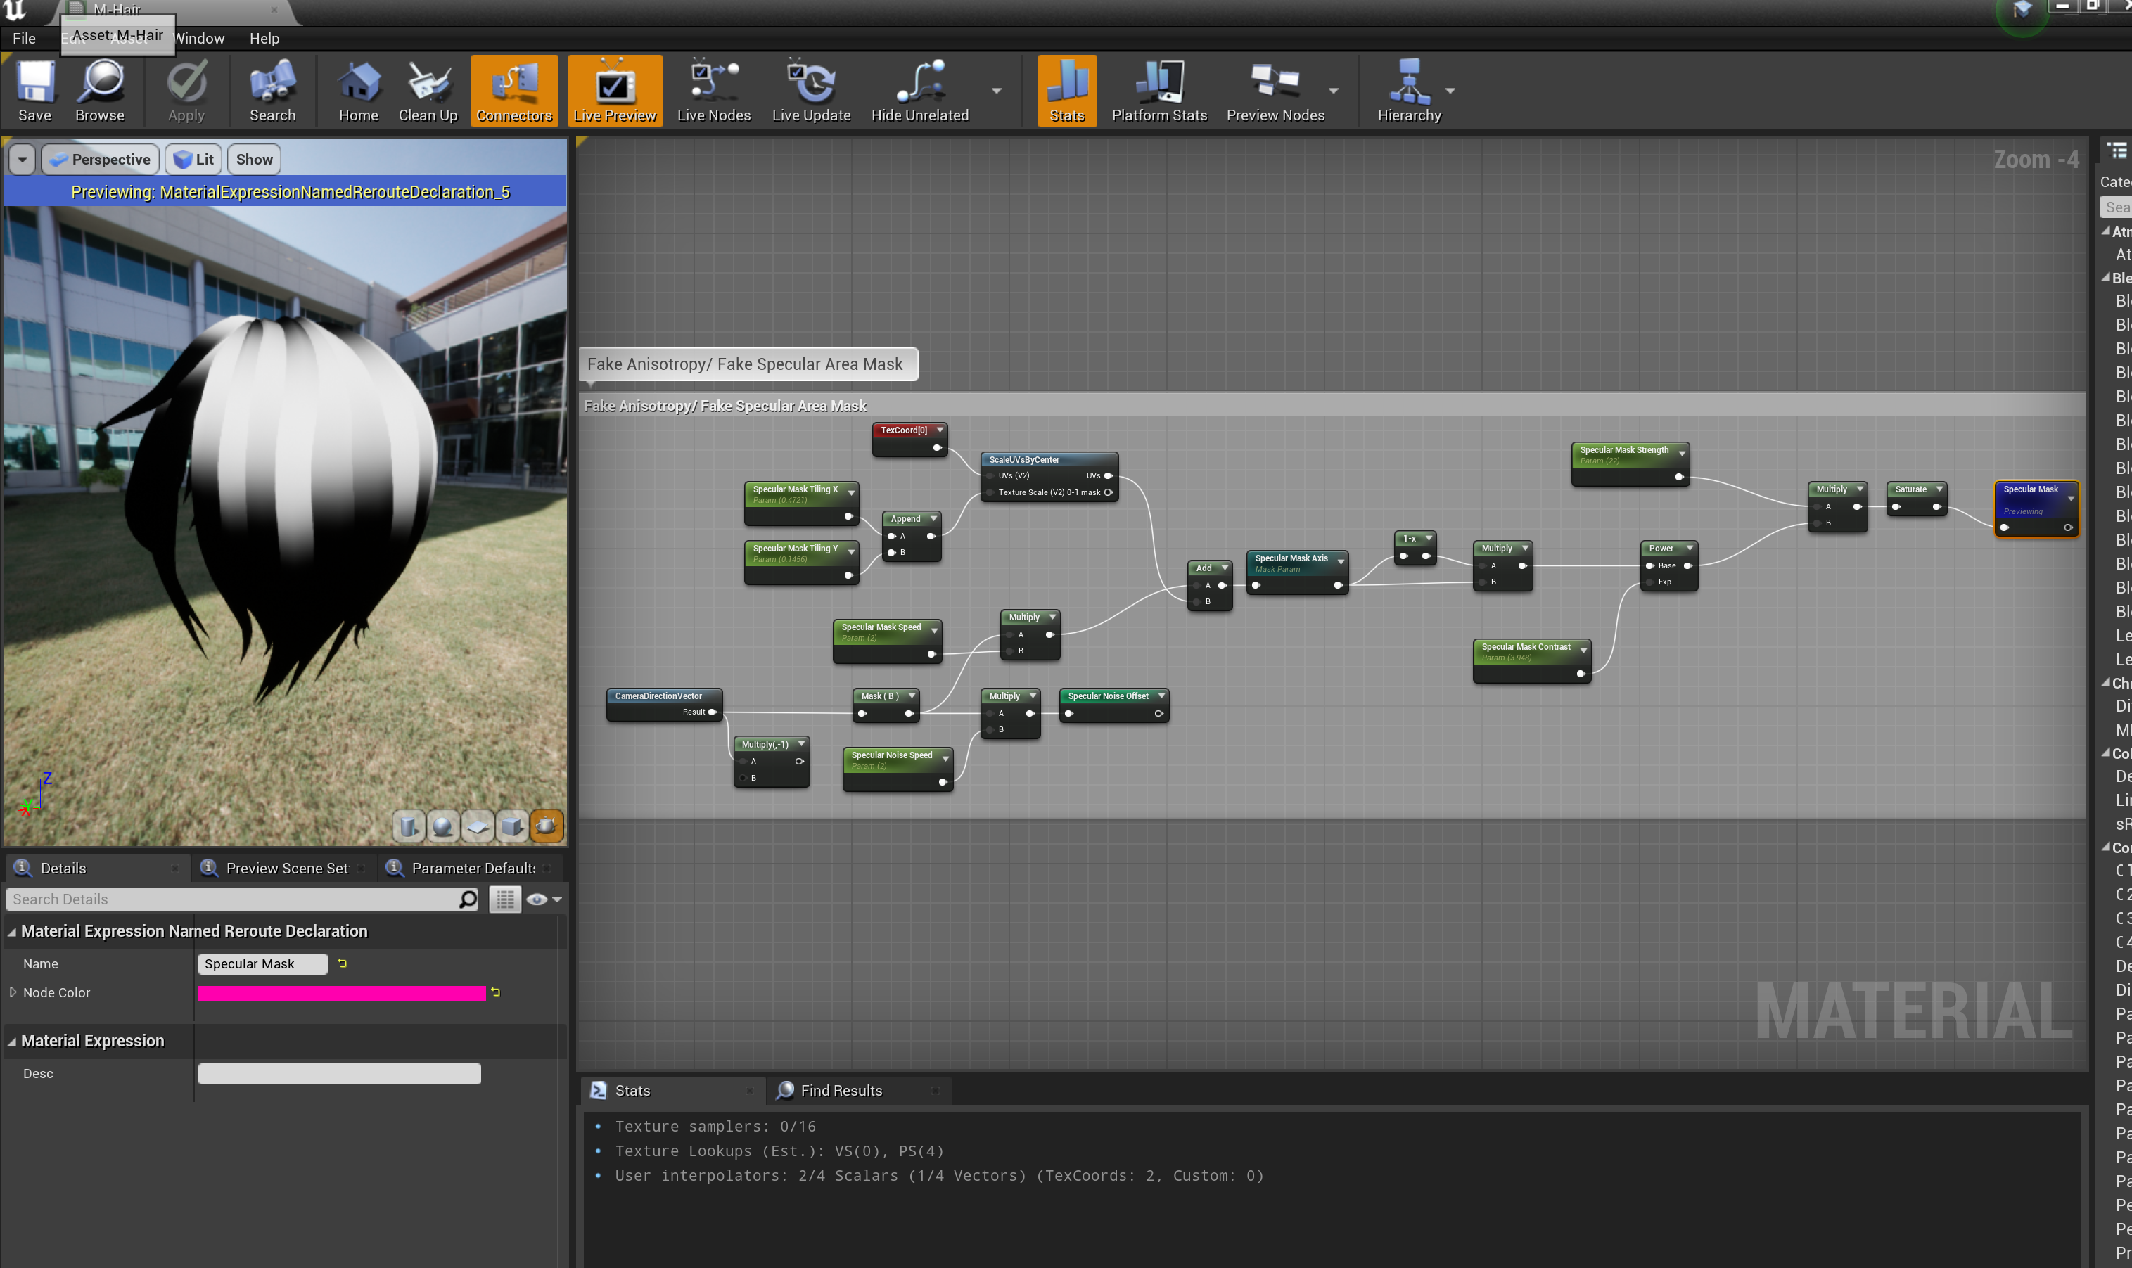Click the empty Desc field
This screenshot has height=1268, width=2132.
339,1074
